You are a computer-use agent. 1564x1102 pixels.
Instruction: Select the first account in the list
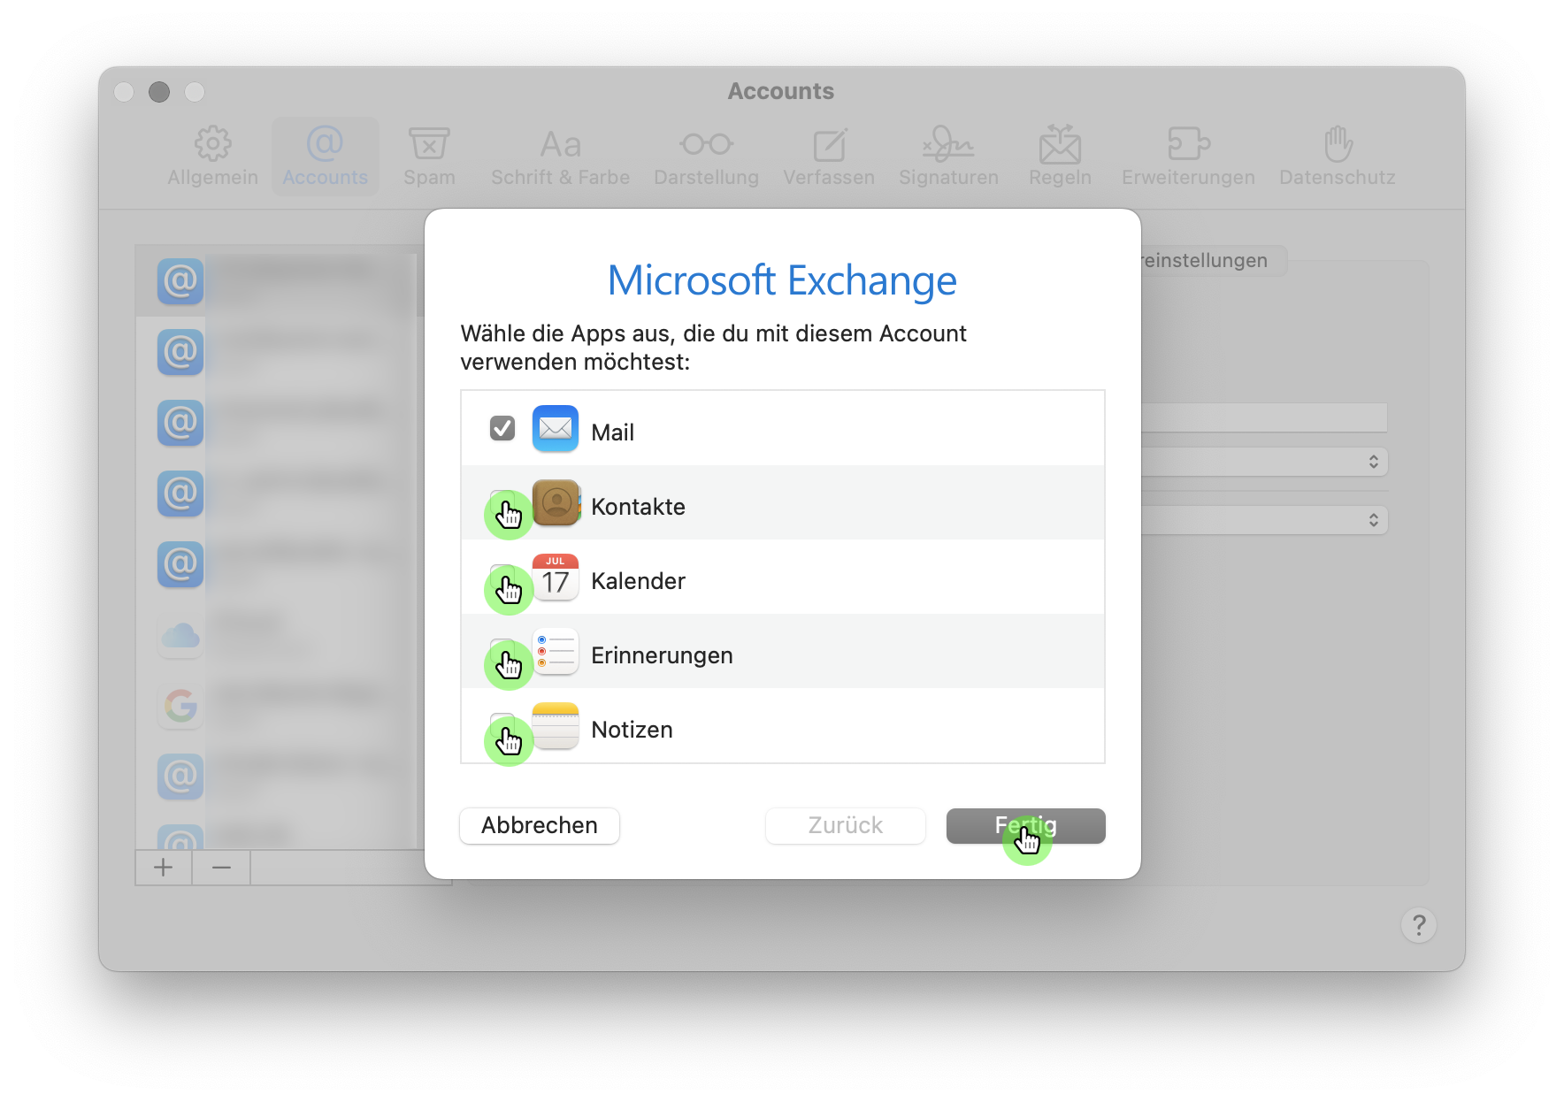pos(280,281)
